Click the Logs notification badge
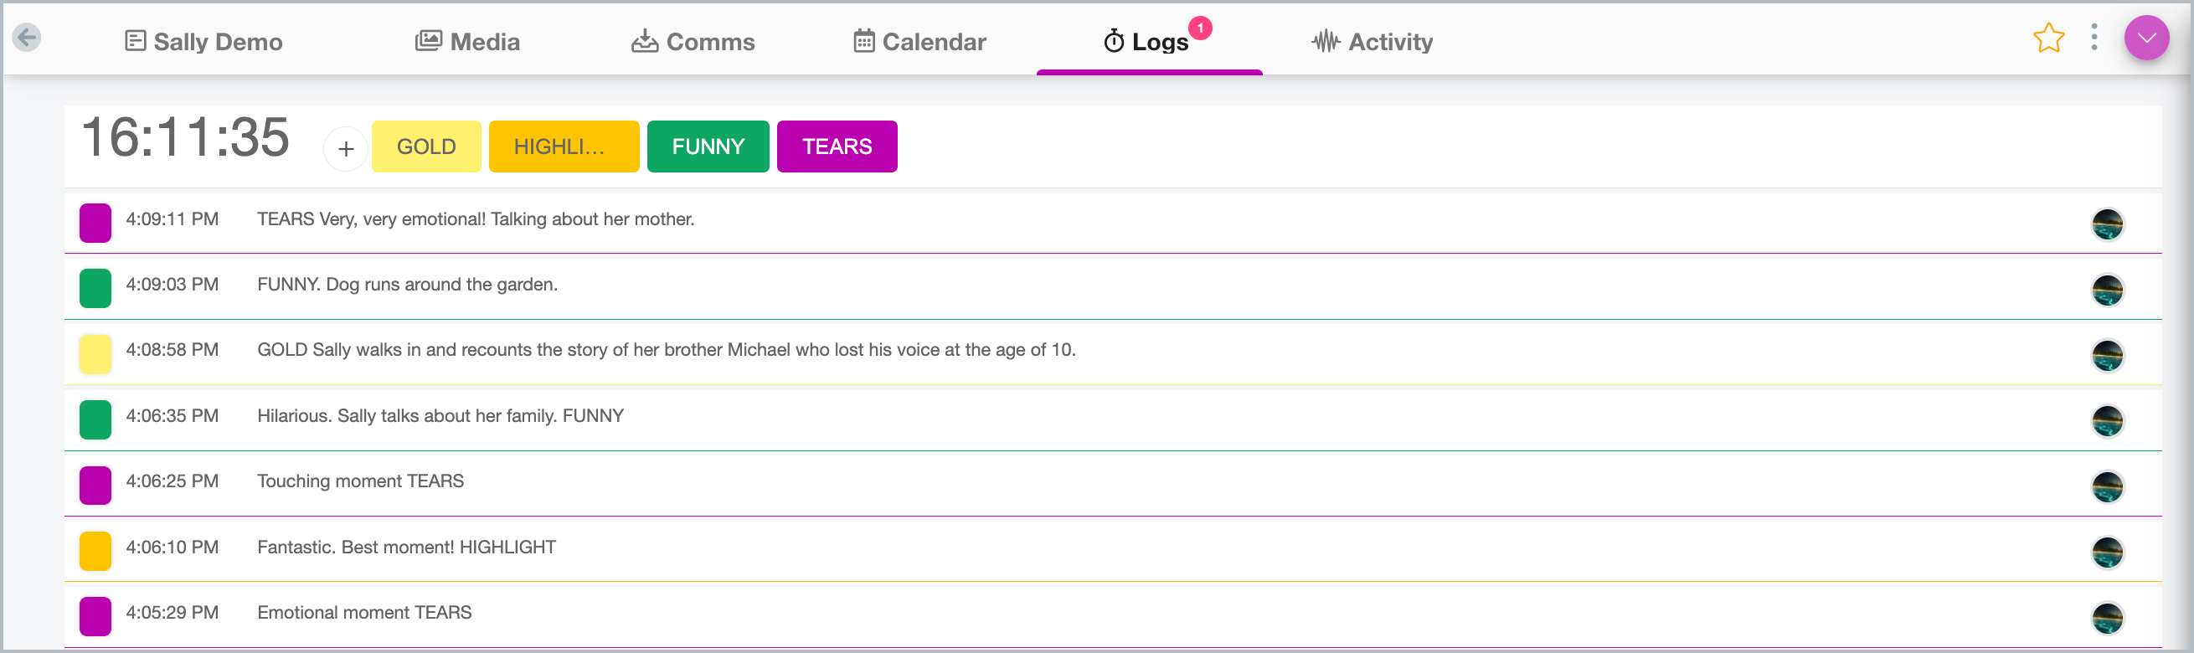The image size is (2194, 653). [1200, 28]
